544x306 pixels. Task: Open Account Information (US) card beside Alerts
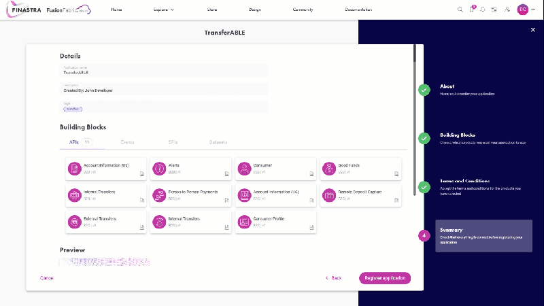pyautogui.click(x=106, y=169)
